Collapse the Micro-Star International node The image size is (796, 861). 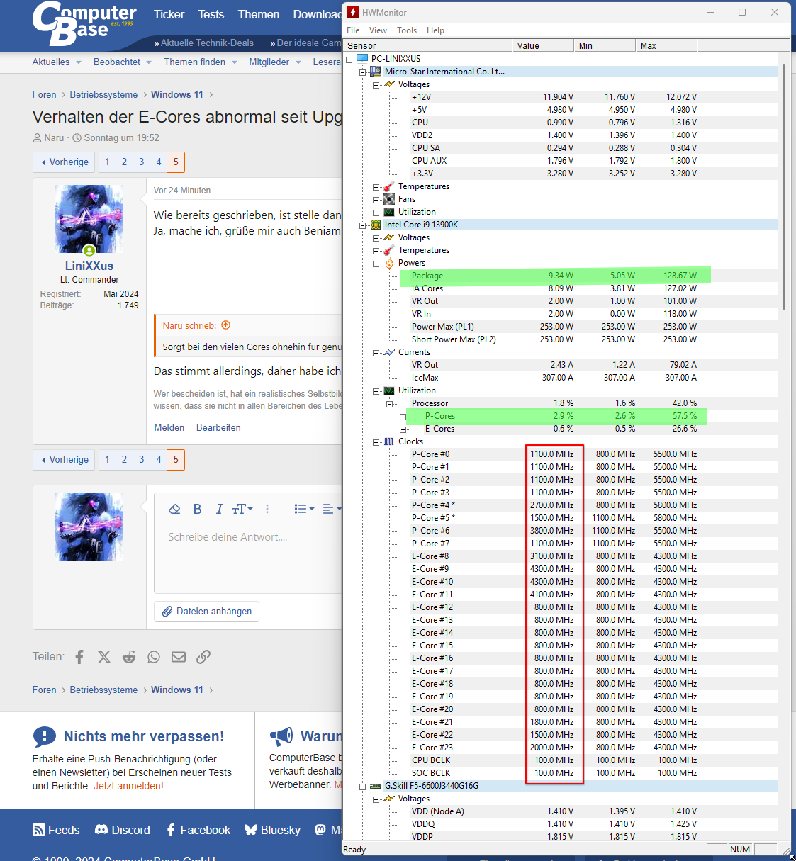coord(363,72)
